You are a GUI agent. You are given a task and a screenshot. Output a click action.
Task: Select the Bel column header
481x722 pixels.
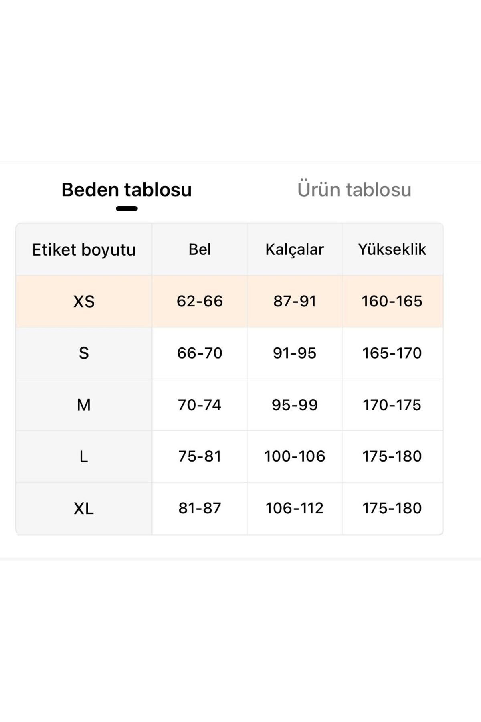(x=200, y=249)
